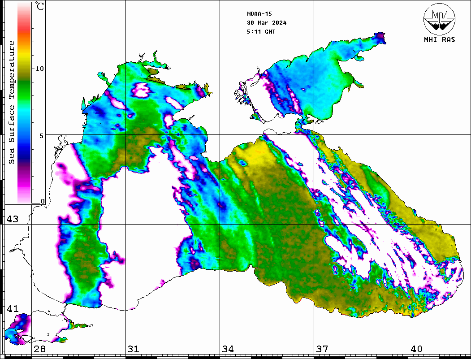Click the "30 Mar 2024" date text
The height and width of the screenshot is (359, 471).
[x=267, y=23]
